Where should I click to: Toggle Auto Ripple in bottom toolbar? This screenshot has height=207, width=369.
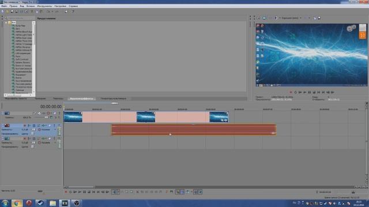click(x=187, y=192)
